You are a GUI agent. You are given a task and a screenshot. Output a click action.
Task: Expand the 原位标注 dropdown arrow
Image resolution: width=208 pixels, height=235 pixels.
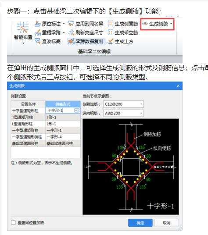click(64, 24)
